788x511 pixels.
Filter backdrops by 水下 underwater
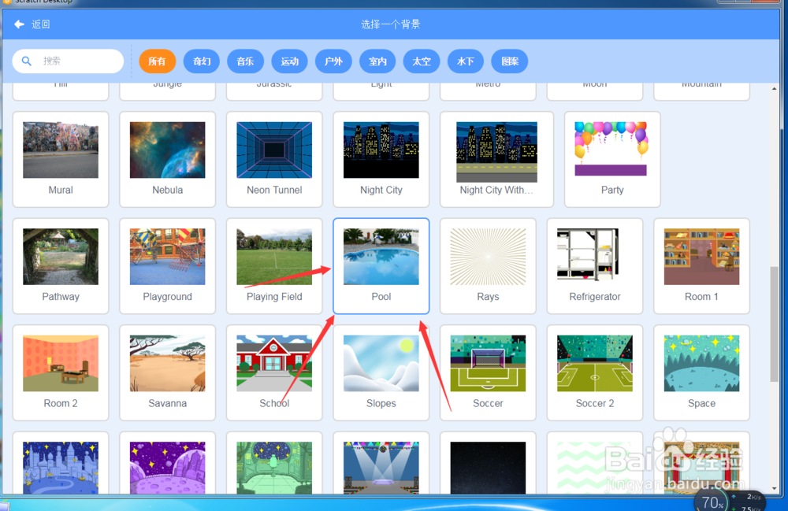(x=466, y=61)
